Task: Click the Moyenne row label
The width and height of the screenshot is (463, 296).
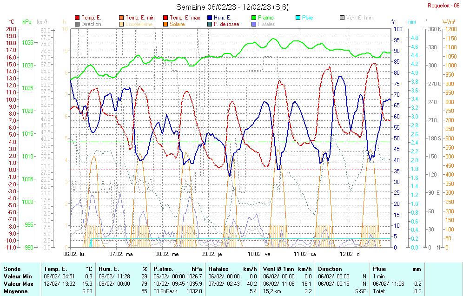Action: pyautogui.click(x=16, y=291)
